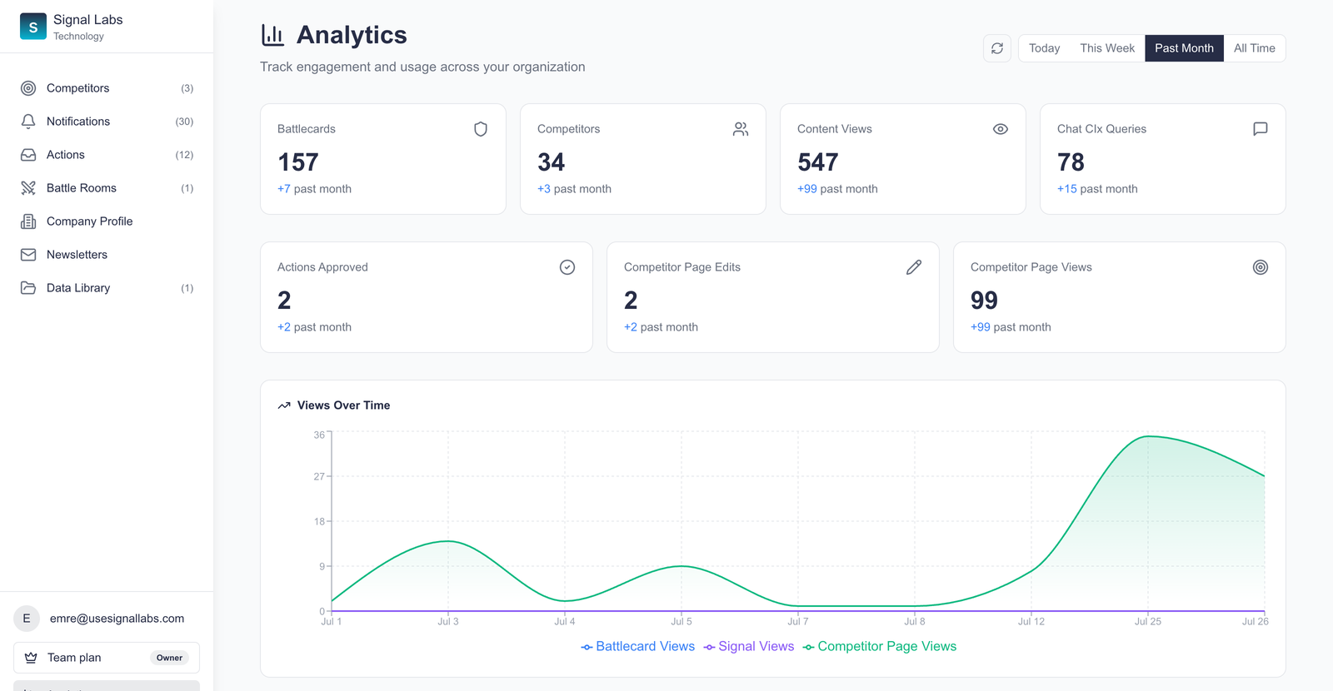Click the Team plan button
This screenshot has height=691, width=1333.
[x=107, y=658]
